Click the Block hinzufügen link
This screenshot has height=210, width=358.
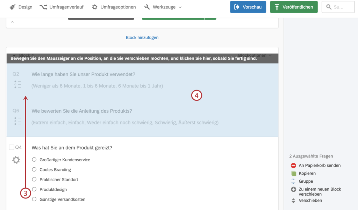pos(142,37)
